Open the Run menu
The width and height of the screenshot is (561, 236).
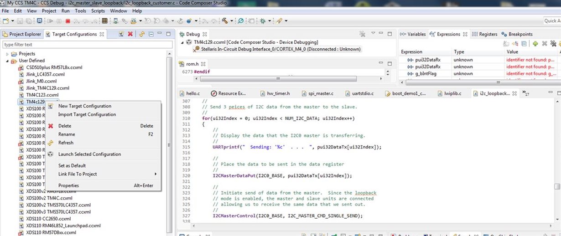(66, 10)
